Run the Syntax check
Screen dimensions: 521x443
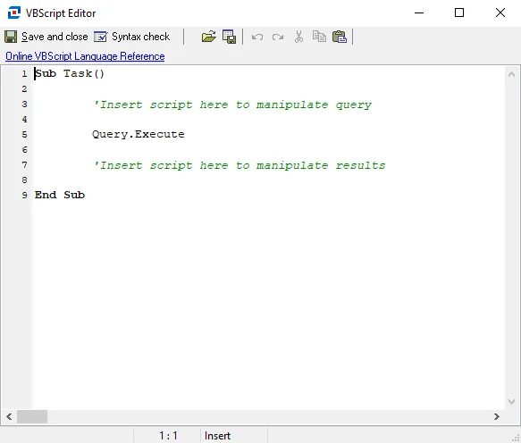132,37
